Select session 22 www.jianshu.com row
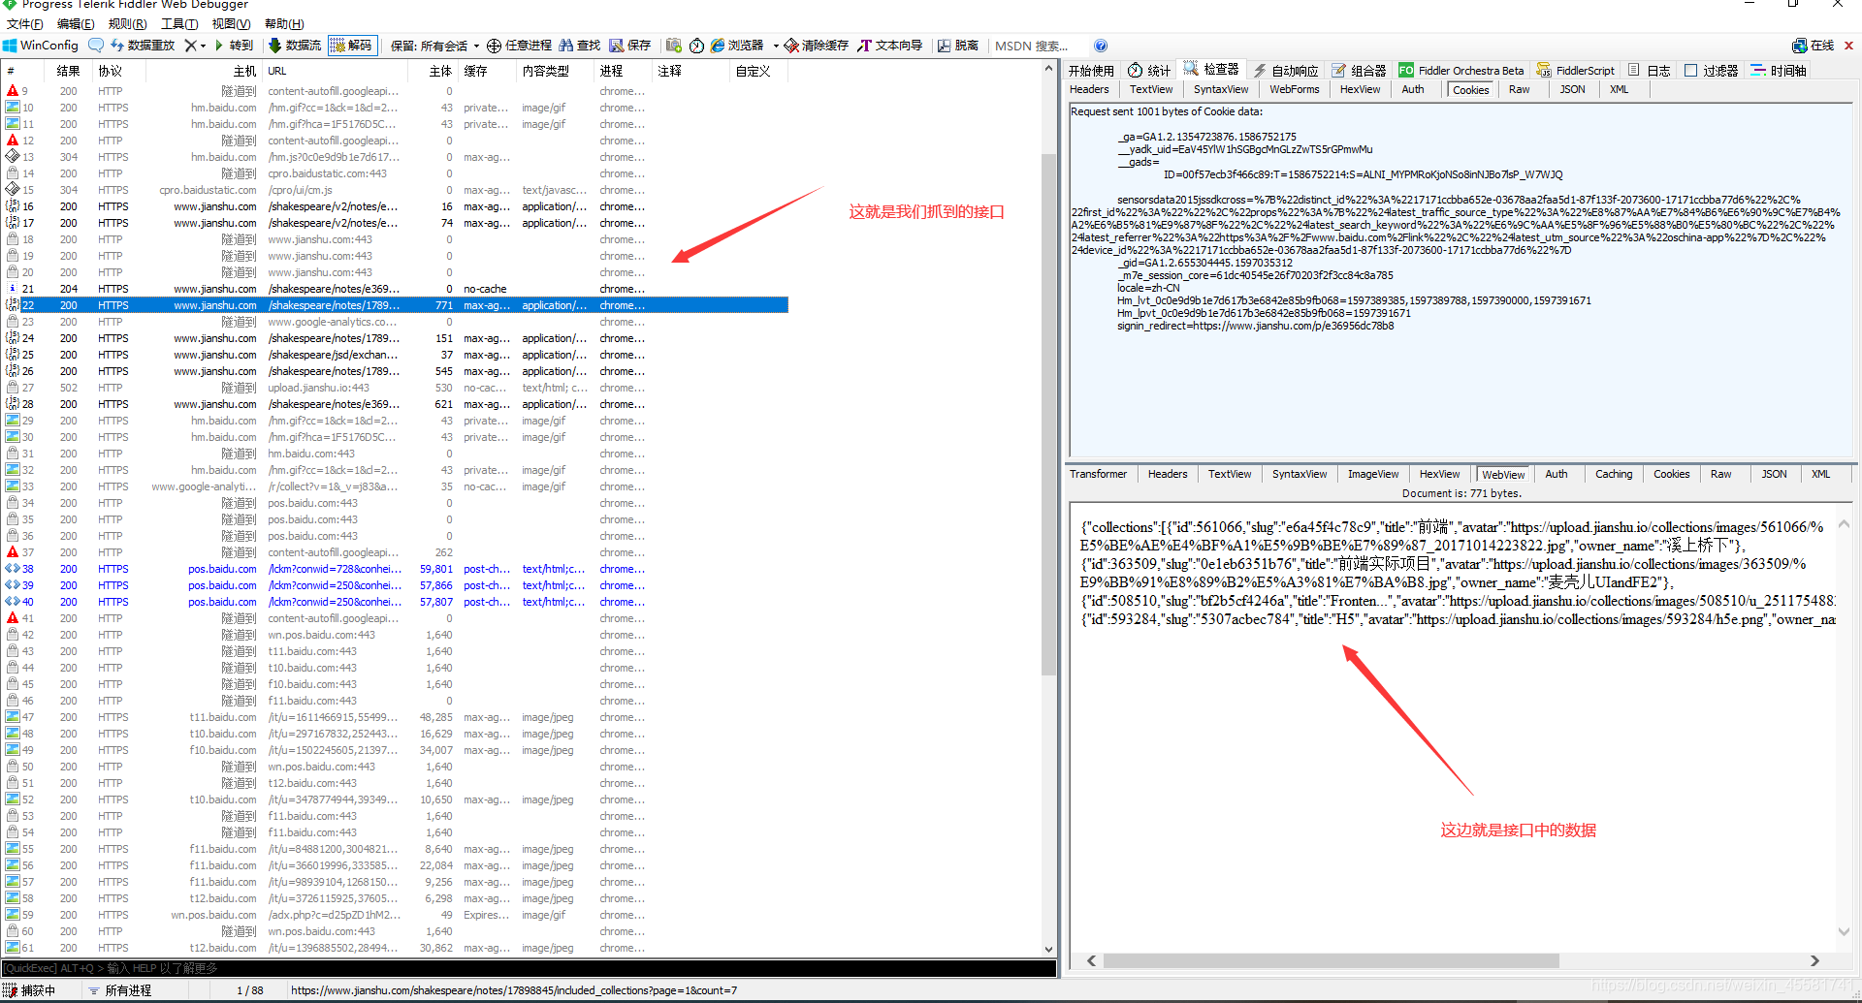Image resolution: width=1862 pixels, height=1003 pixels. pyautogui.click(x=395, y=305)
